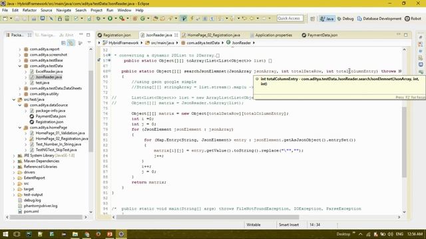Open the File menu
The image size is (426, 239).
(x=5, y=11)
